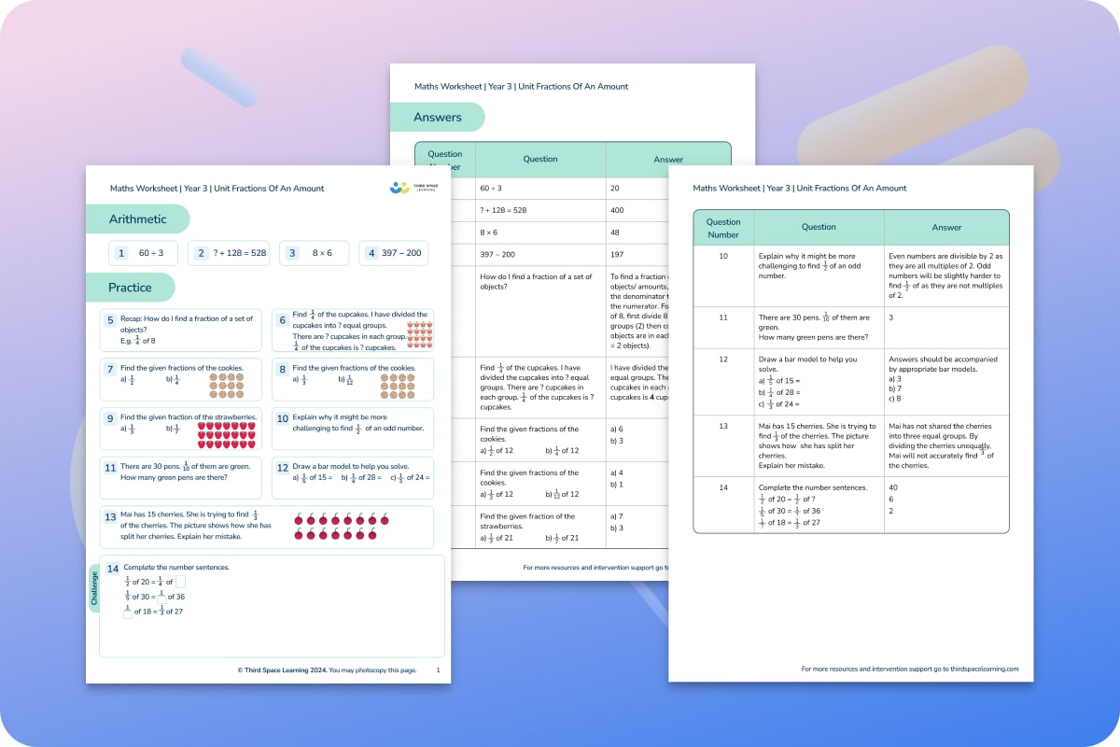Viewport: 1120px width, 747px height.
Task: Click the middle page header 'Maths Worksheet | Year 3'
Action: tap(522, 86)
